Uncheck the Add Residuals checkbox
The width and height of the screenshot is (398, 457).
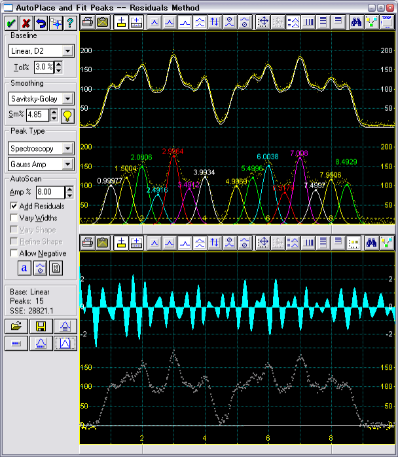pyautogui.click(x=14, y=206)
